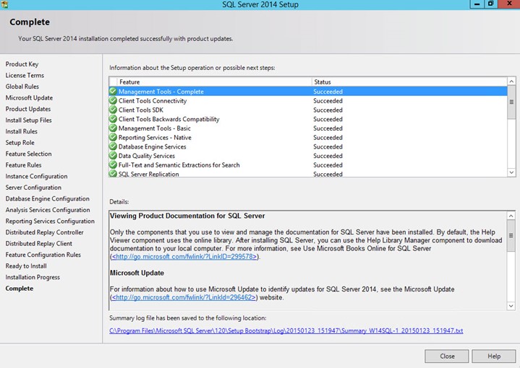Click the check icon beside Management Tools - Basic

(x=113, y=128)
